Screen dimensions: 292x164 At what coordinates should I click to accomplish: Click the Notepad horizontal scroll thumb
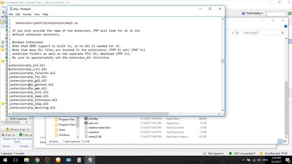(90, 114)
